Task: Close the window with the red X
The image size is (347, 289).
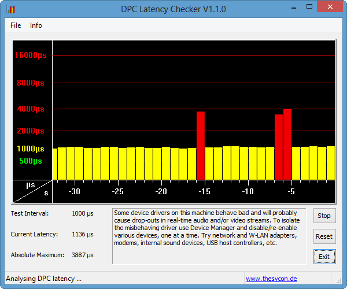Action: coord(330,7)
